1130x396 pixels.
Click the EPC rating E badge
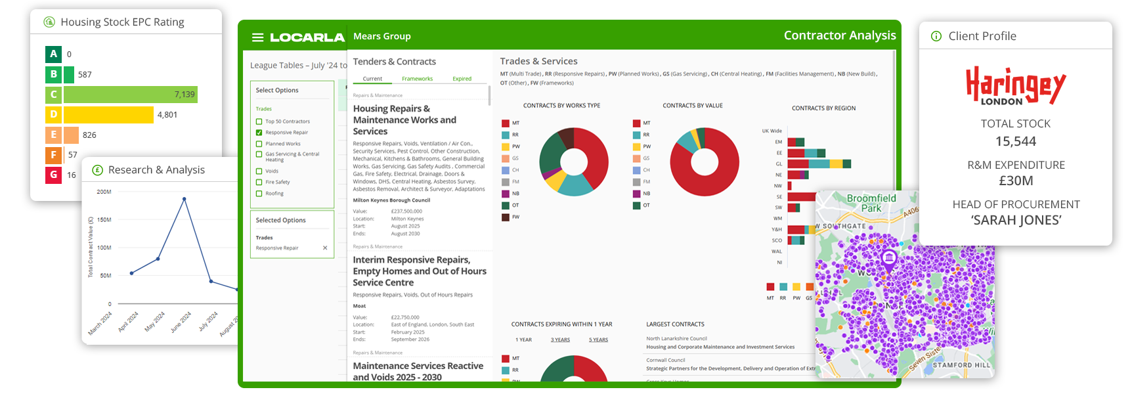[x=54, y=135]
